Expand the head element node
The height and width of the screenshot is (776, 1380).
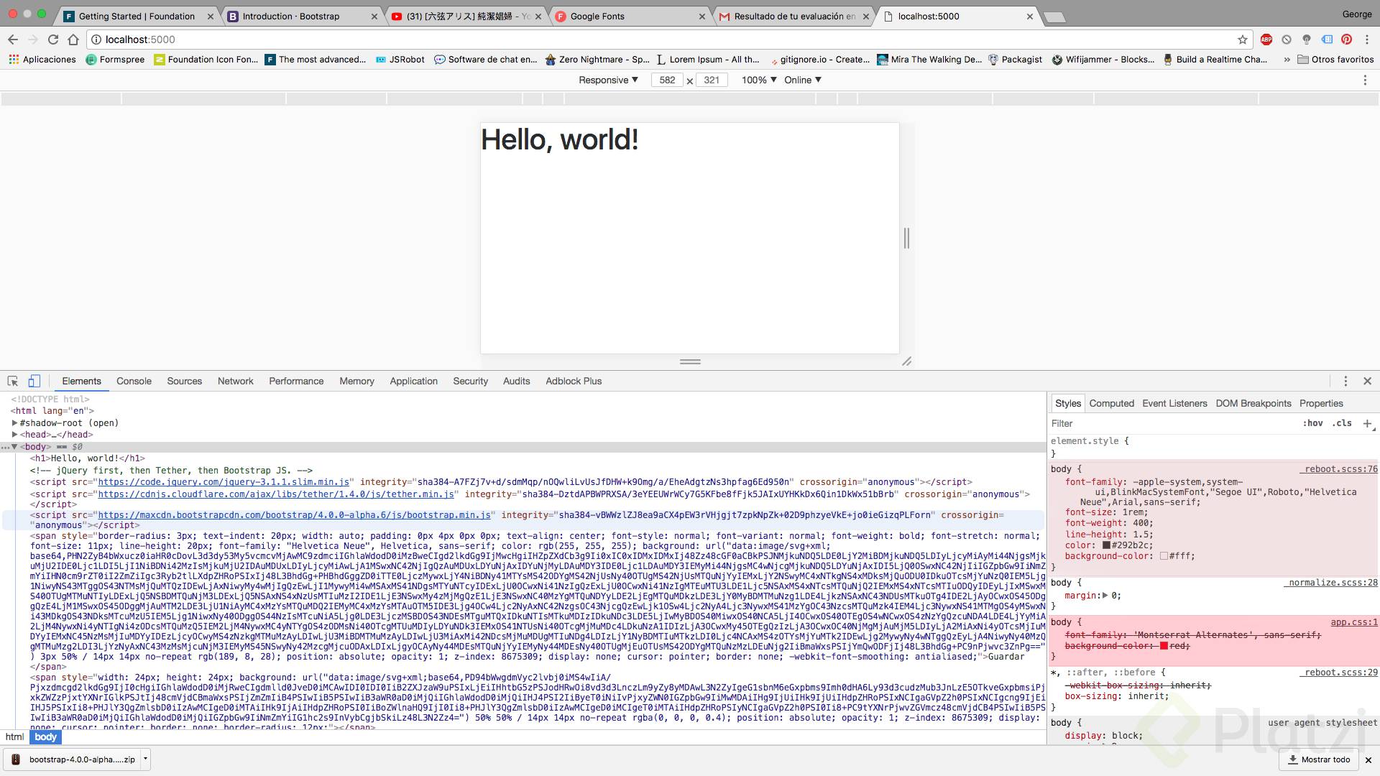pyautogui.click(x=14, y=435)
